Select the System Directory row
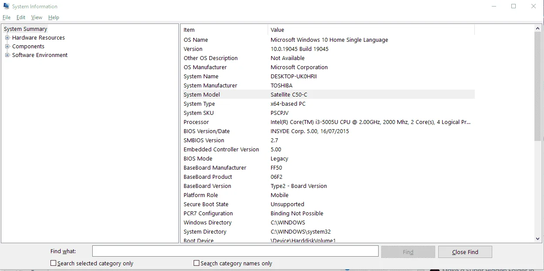The height and width of the screenshot is (271, 544). point(328,232)
